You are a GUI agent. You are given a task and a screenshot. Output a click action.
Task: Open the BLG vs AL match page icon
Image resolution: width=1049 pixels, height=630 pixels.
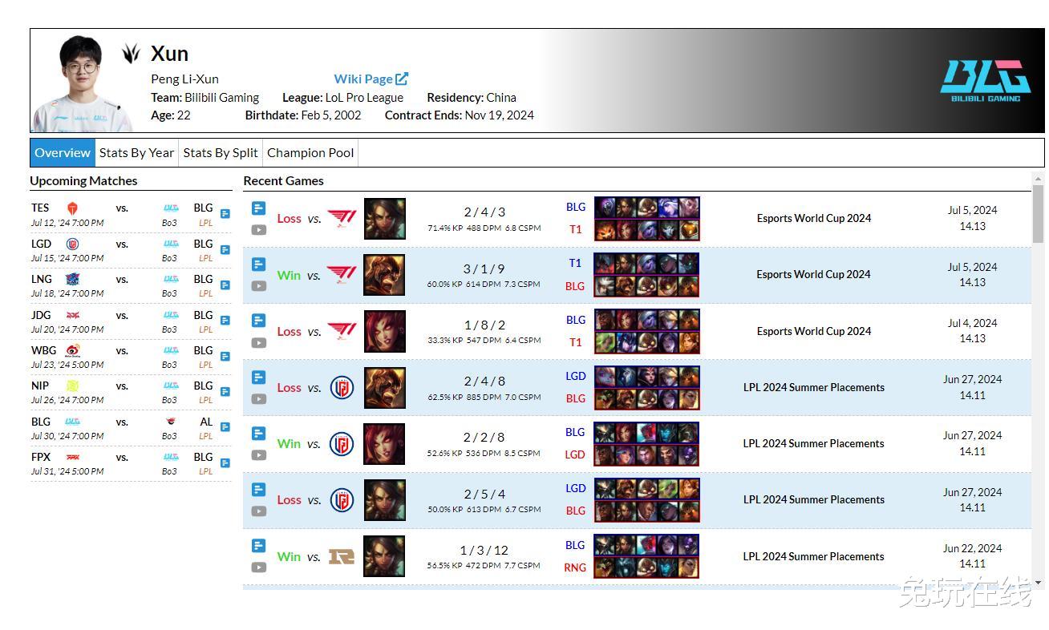225,427
